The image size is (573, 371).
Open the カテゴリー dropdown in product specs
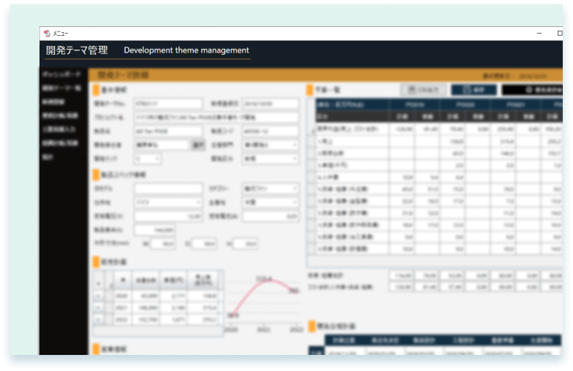(x=271, y=188)
